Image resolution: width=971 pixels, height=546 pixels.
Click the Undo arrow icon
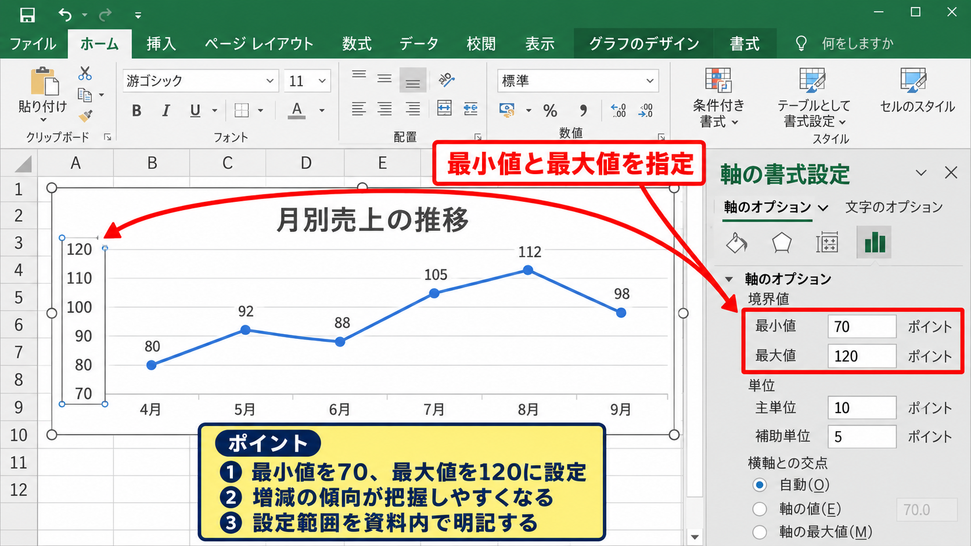65,15
